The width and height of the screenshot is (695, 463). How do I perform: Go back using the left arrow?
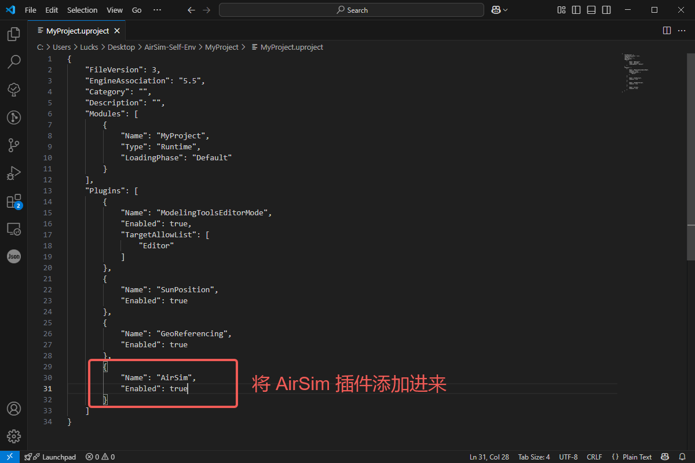pyautogui.click(x=192, y=10)
